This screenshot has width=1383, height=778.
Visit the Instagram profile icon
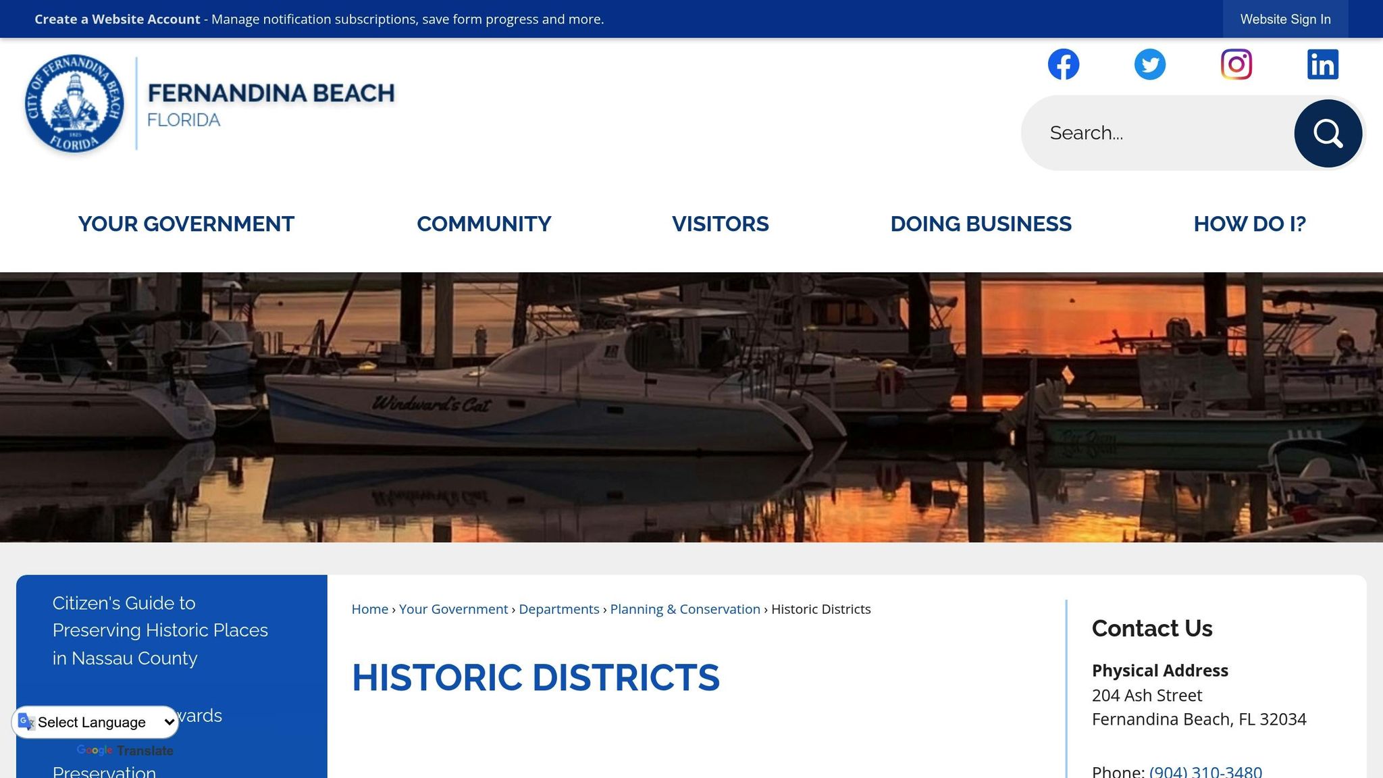[x=1236, y=65]
